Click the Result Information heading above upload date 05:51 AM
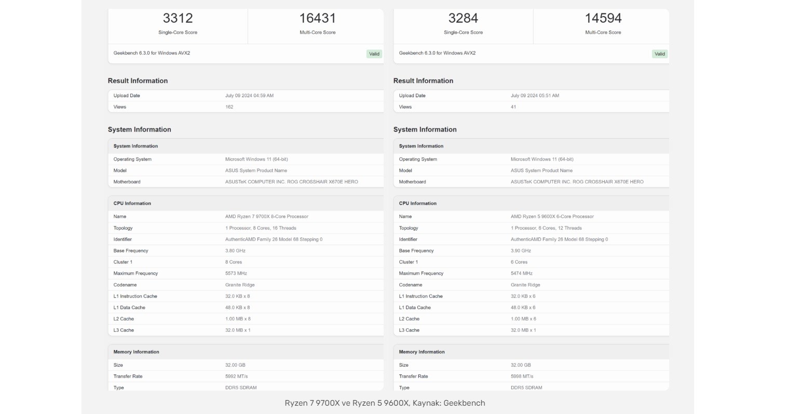The image size is (786, 414). coord(423,81)
